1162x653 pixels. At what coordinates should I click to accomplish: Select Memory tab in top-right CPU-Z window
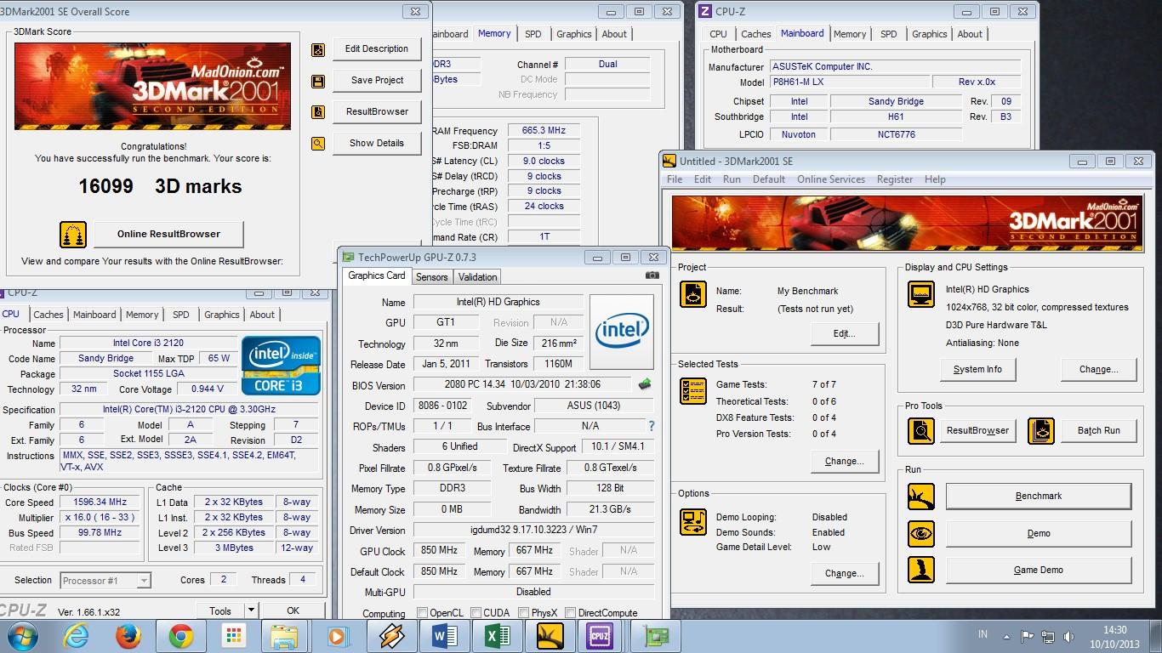(850, 34)
